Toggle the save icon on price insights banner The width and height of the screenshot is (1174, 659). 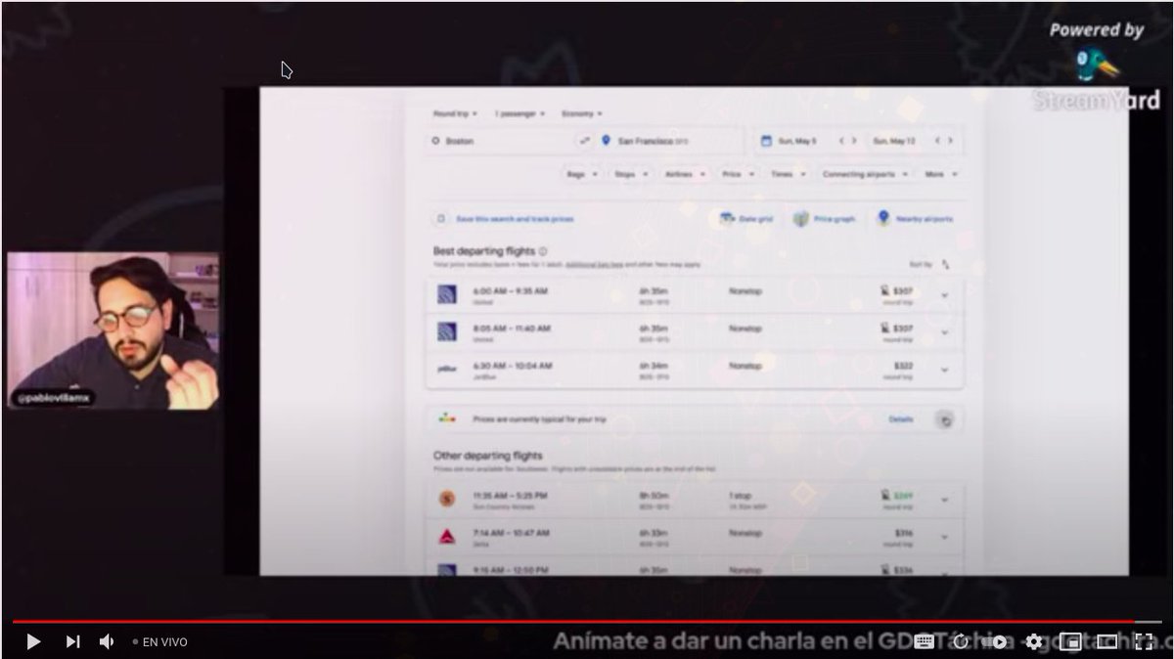[x=945, y=419]
